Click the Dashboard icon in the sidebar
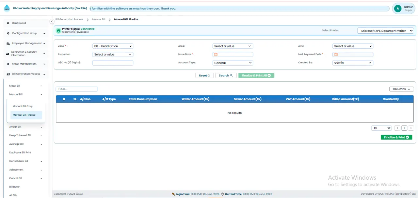Image resolution: width=418 pixels, height=198 pixels. click(8, 23)
